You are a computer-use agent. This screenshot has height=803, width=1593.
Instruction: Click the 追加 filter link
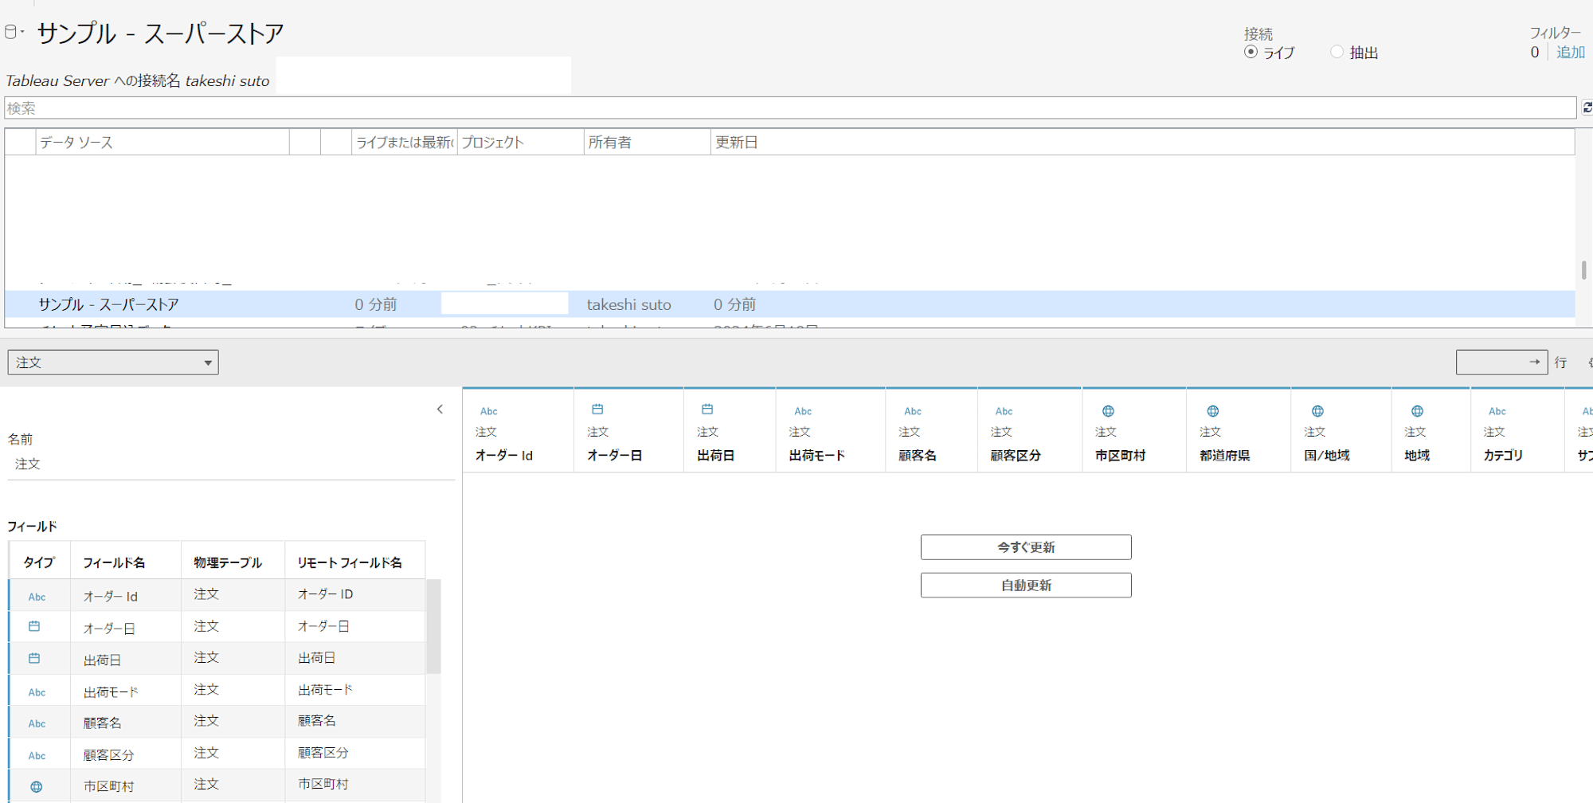[1570, 52]
